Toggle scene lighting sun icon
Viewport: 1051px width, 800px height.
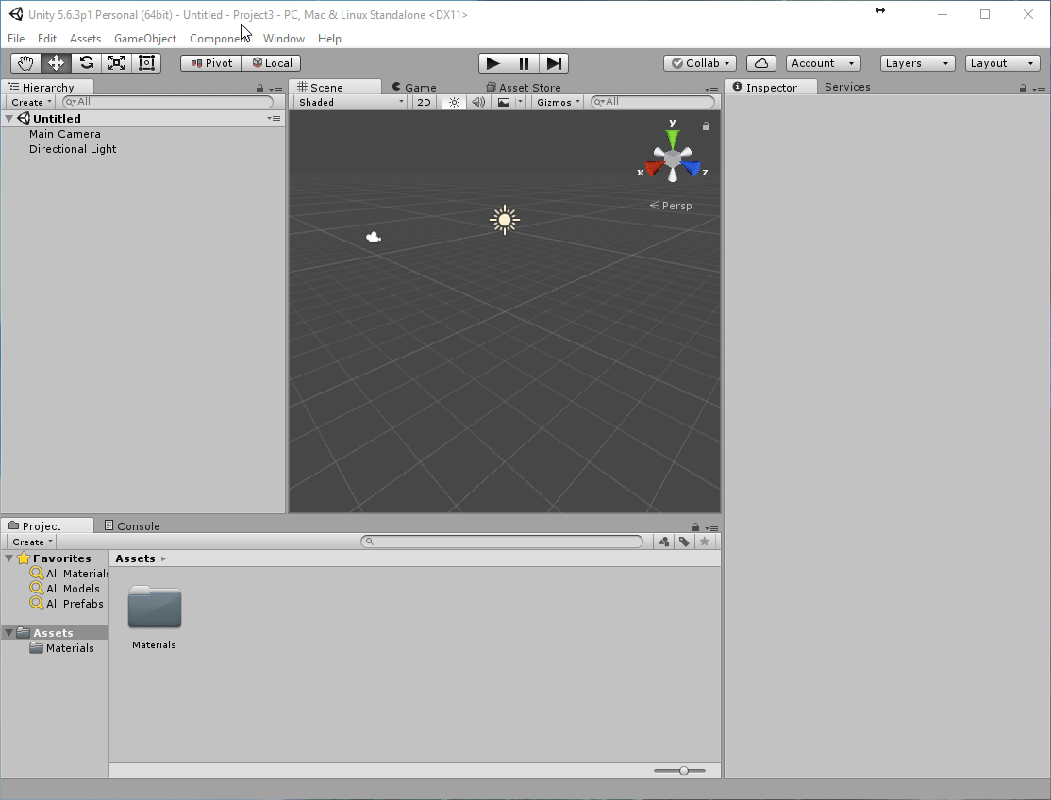(454, 102)
